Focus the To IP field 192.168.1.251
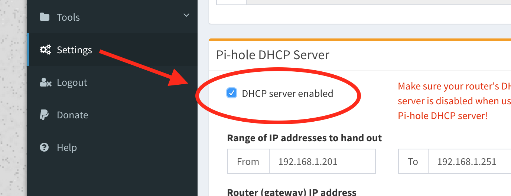The width and height of the screenshot is (511, 196). pyautogui.click(x=469, y=162)
